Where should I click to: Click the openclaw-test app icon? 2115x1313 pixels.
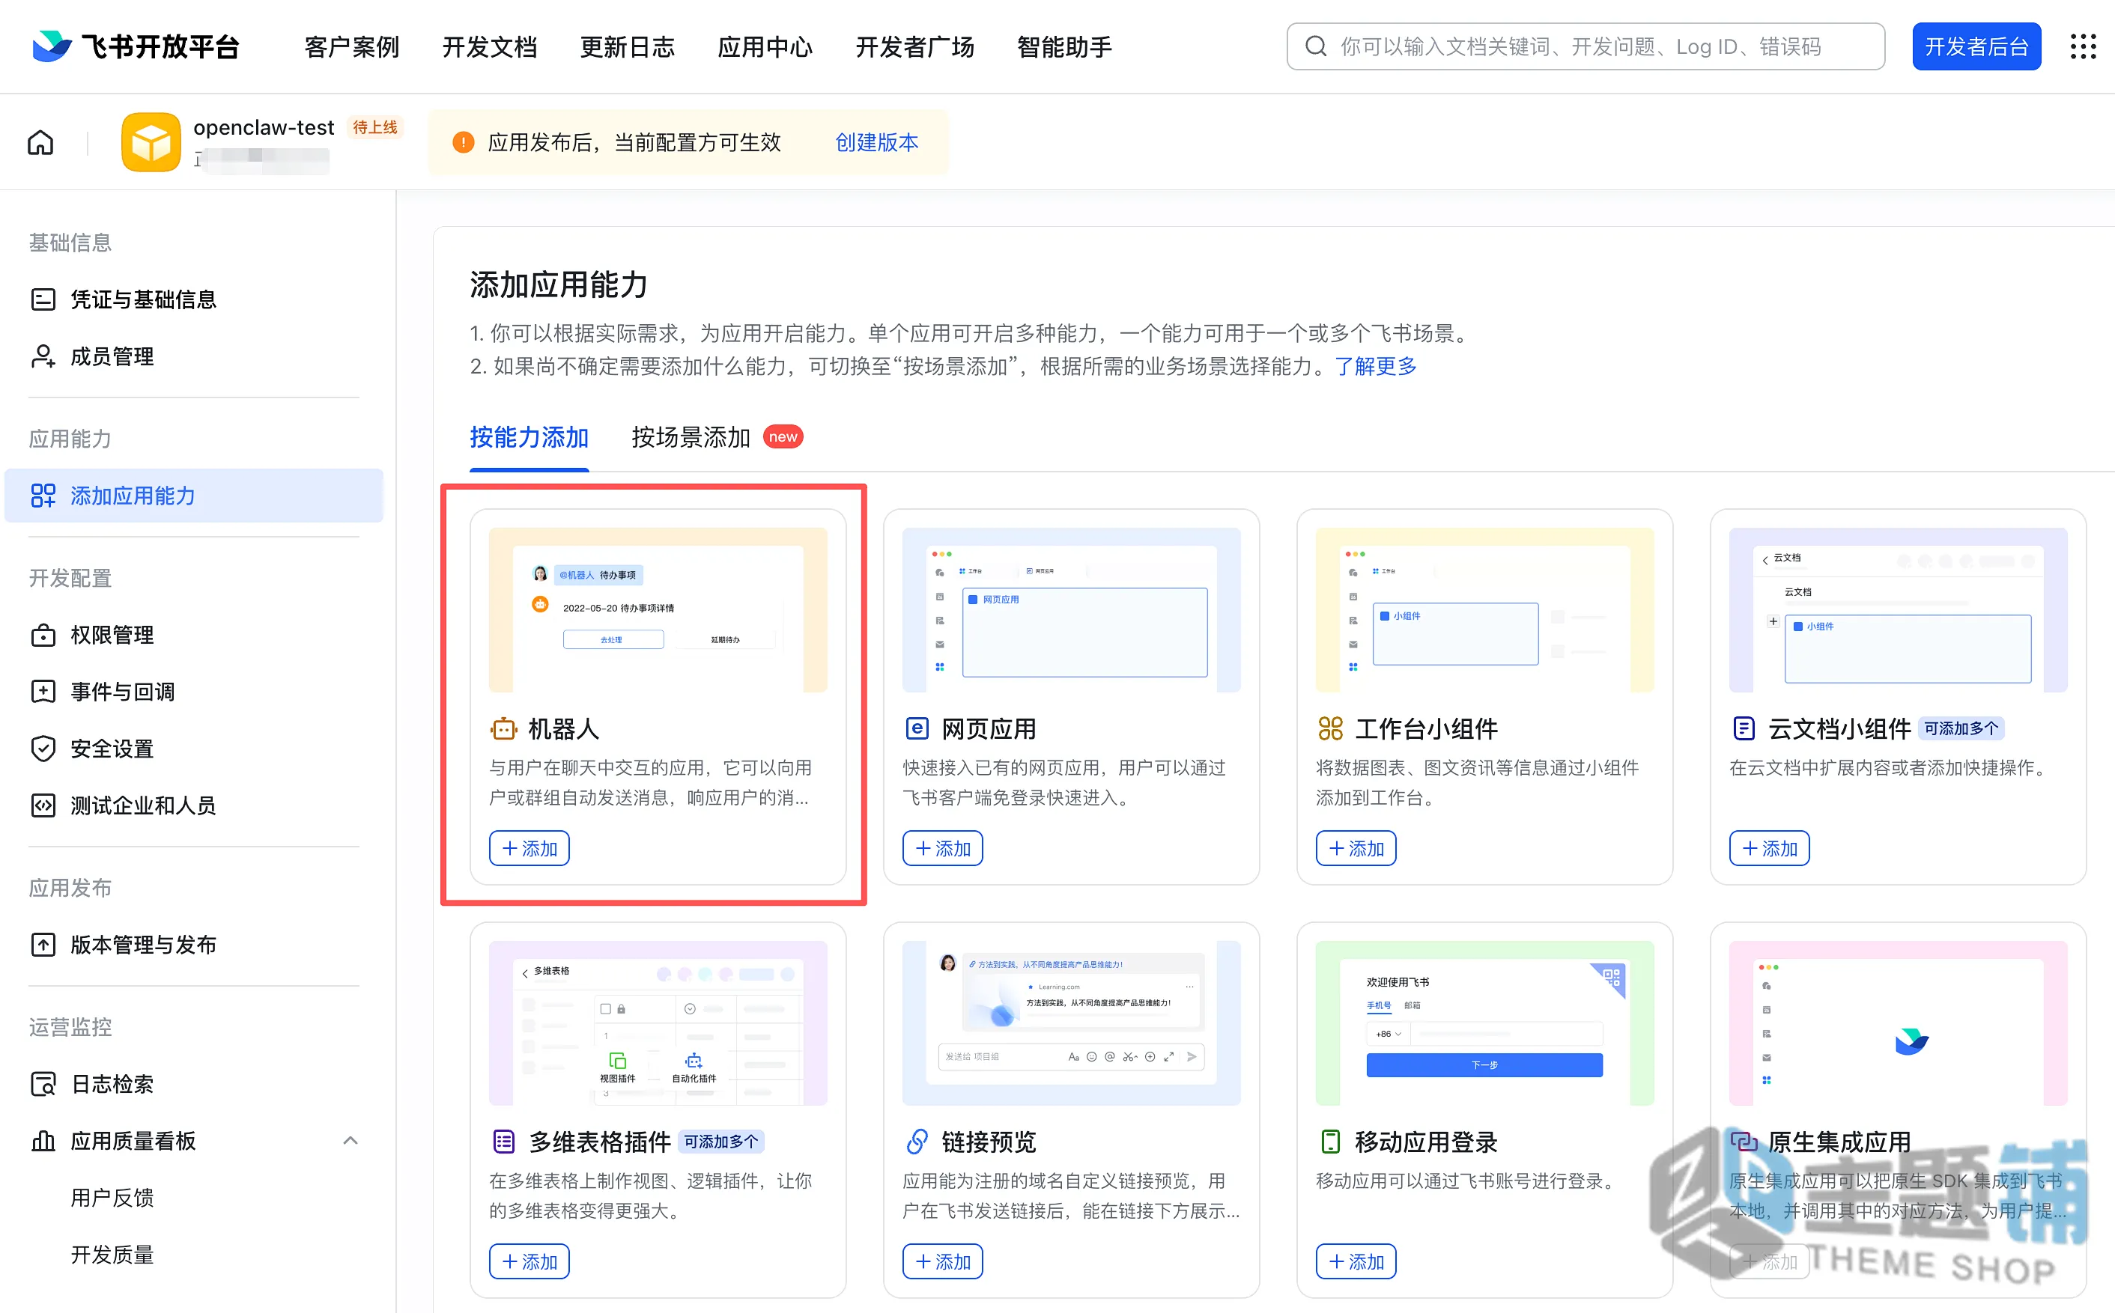point(151,141)
